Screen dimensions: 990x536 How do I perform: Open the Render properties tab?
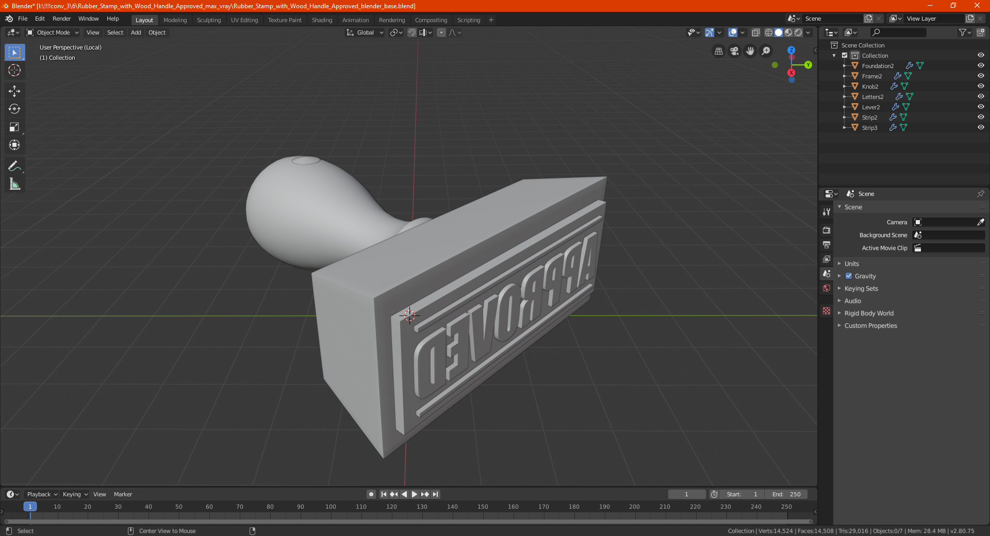(827, 230)
